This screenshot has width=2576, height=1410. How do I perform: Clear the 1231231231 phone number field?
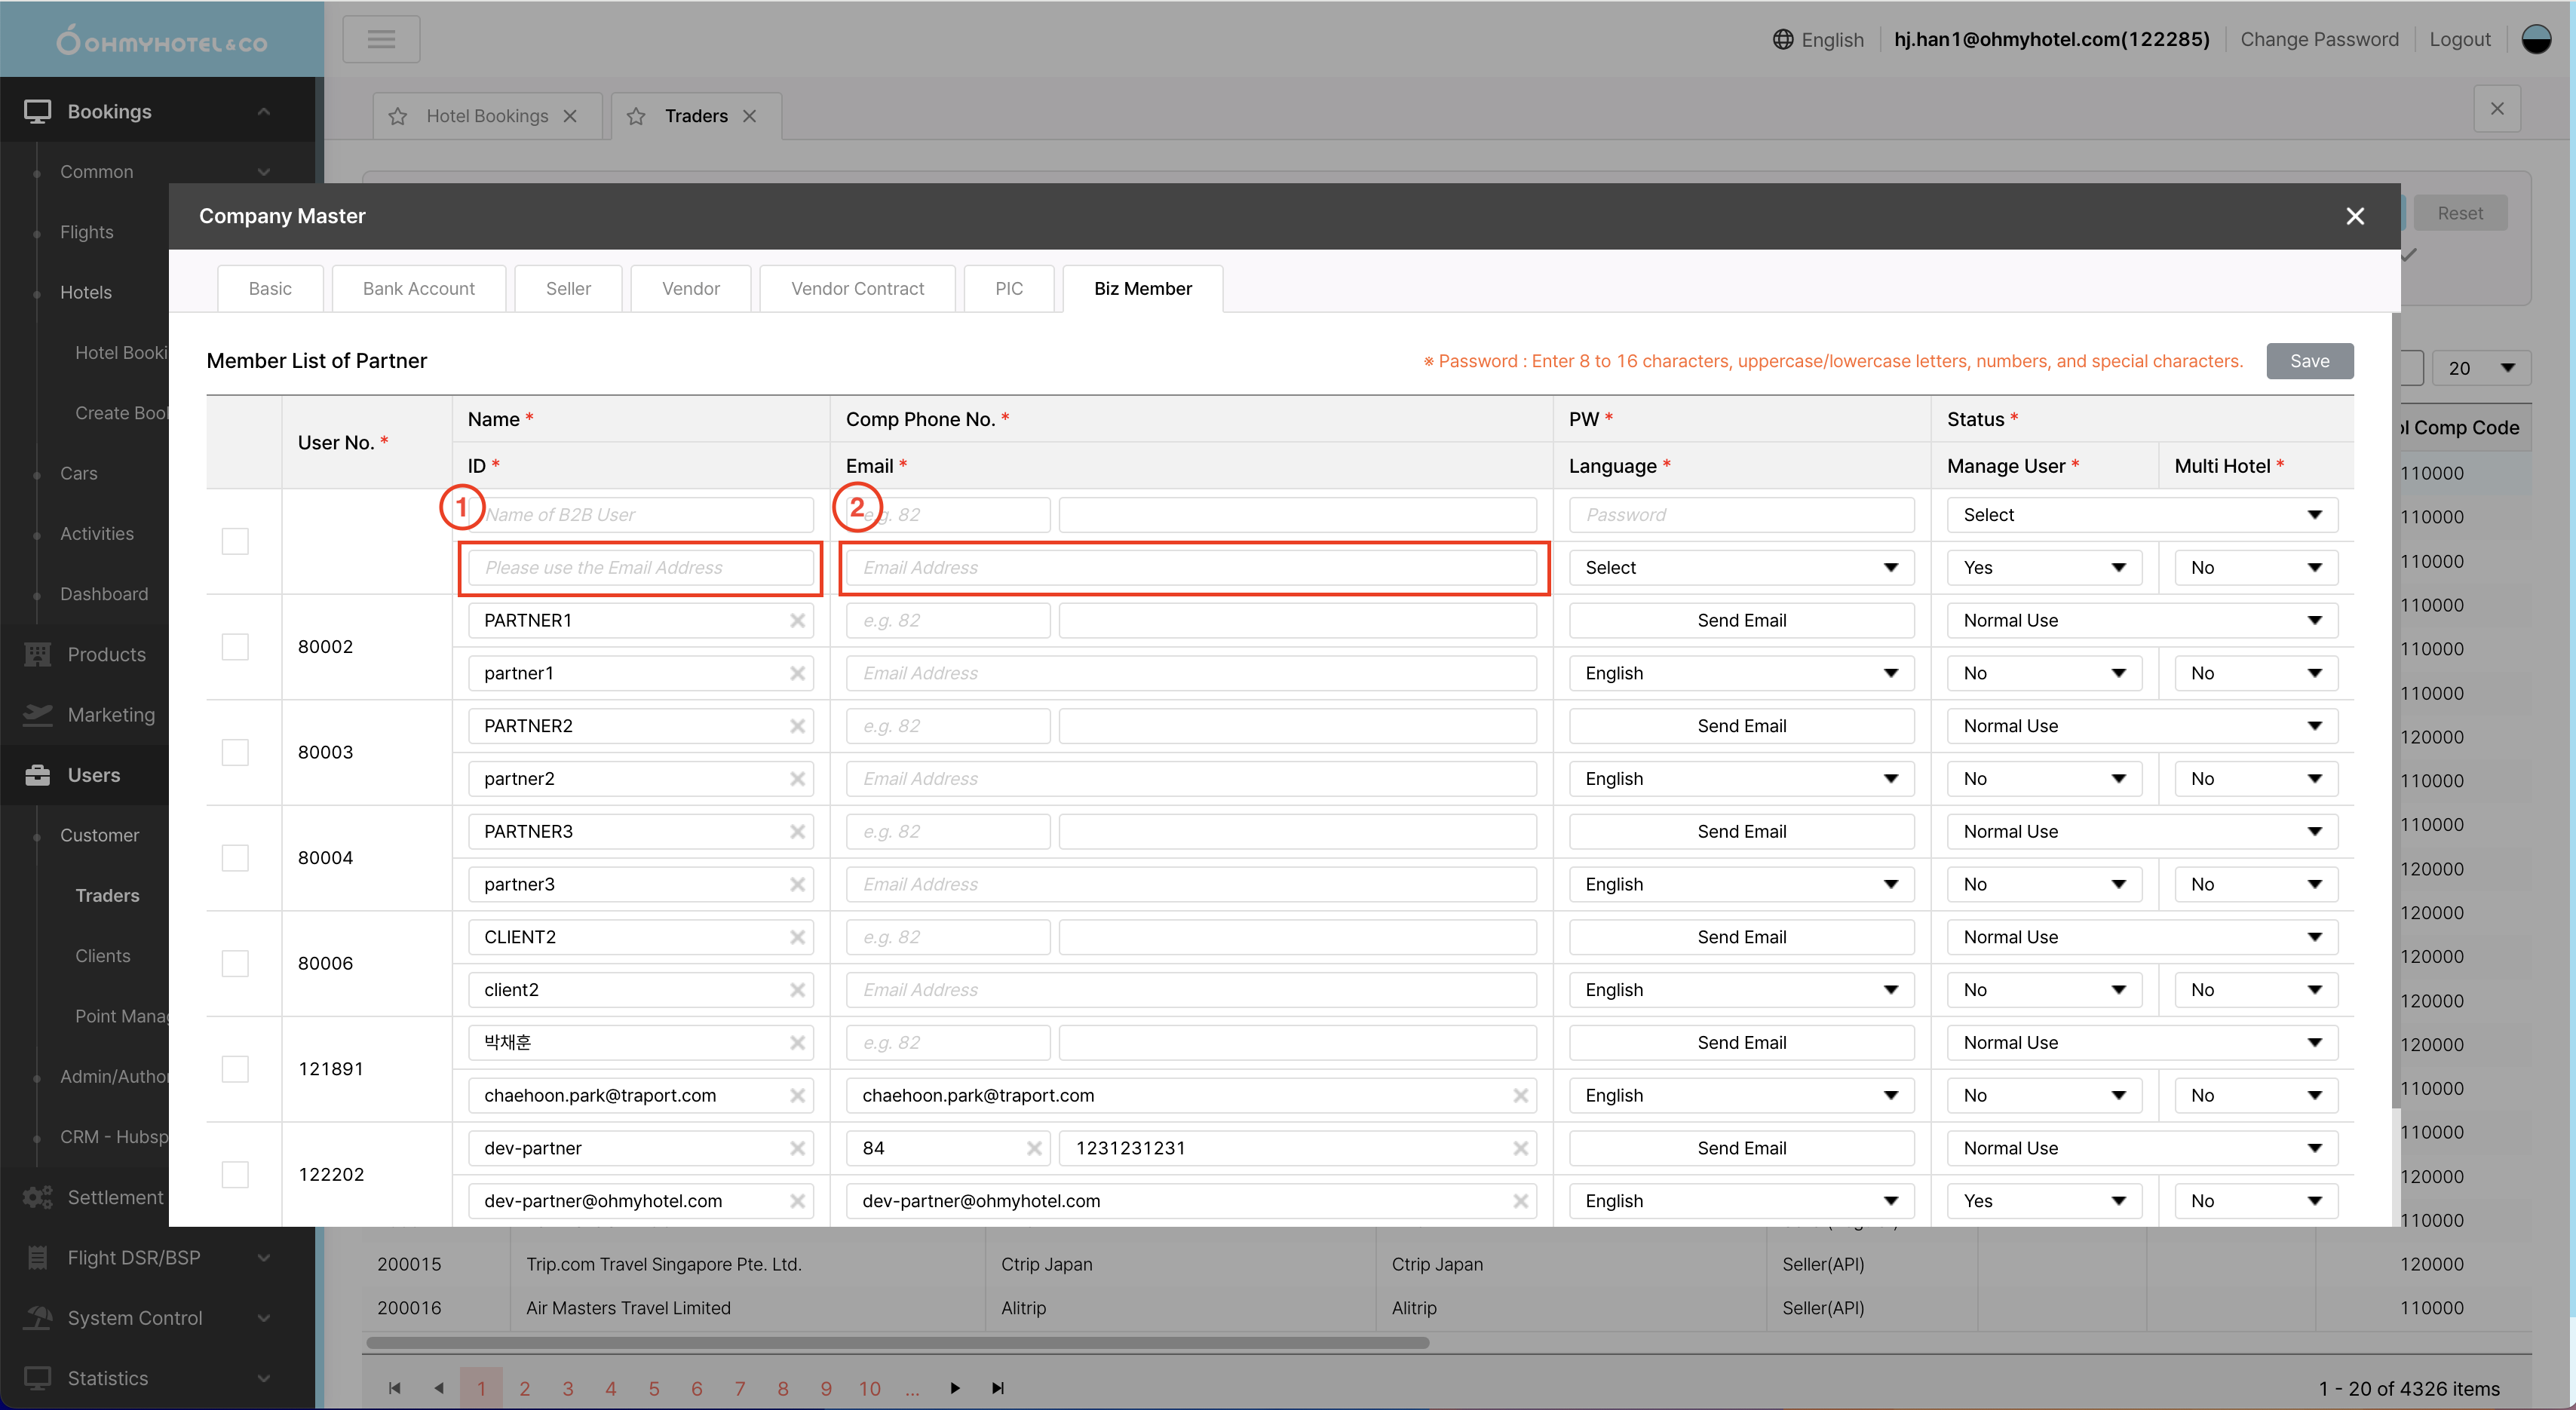[x=1520, y=1148]
